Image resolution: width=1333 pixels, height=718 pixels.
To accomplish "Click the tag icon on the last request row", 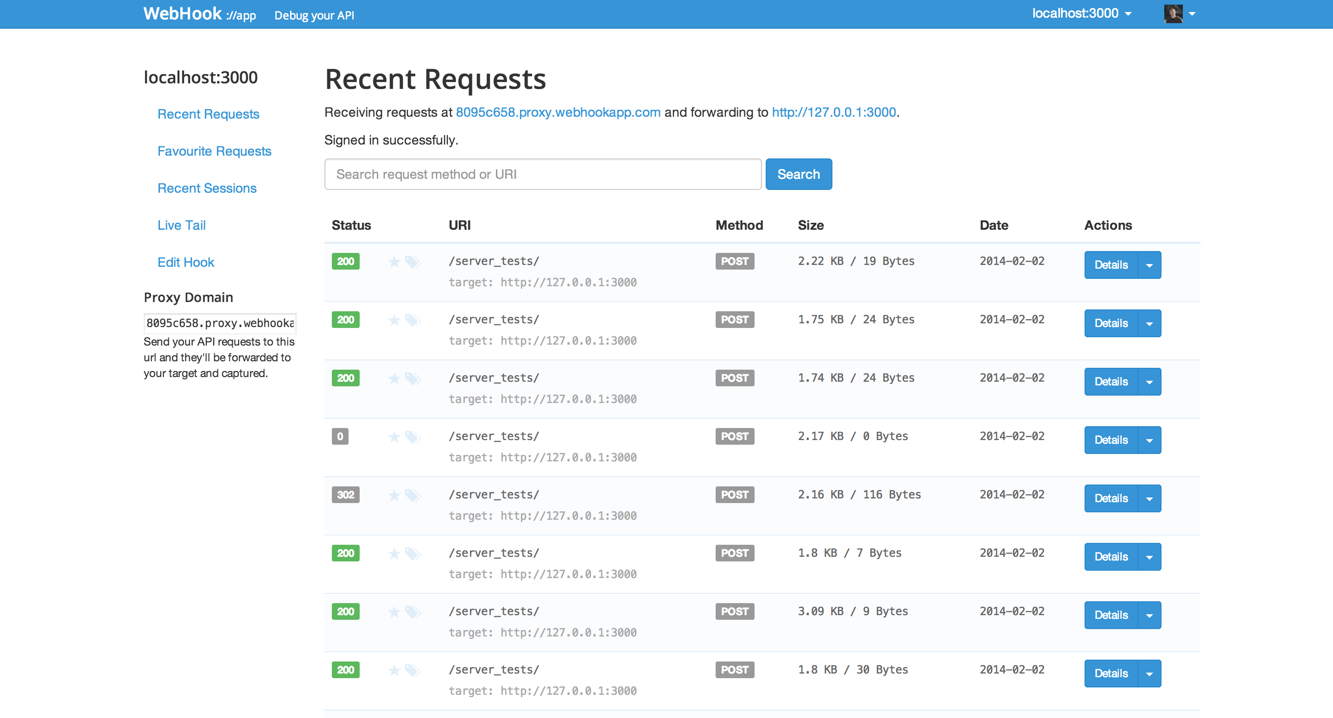I will pos(413,669).
